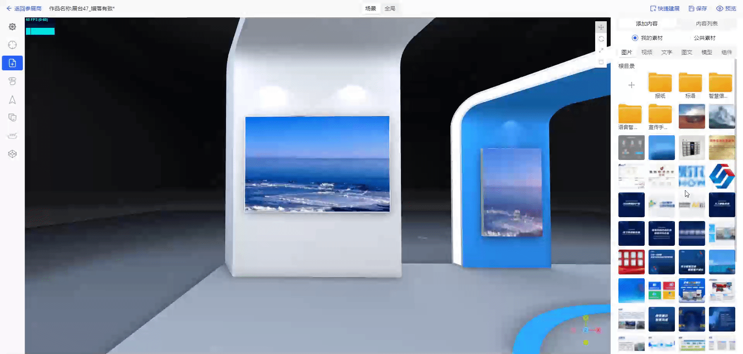
Task: Switch to the 全局 view toggle
Action: click(x=390, y=9)
